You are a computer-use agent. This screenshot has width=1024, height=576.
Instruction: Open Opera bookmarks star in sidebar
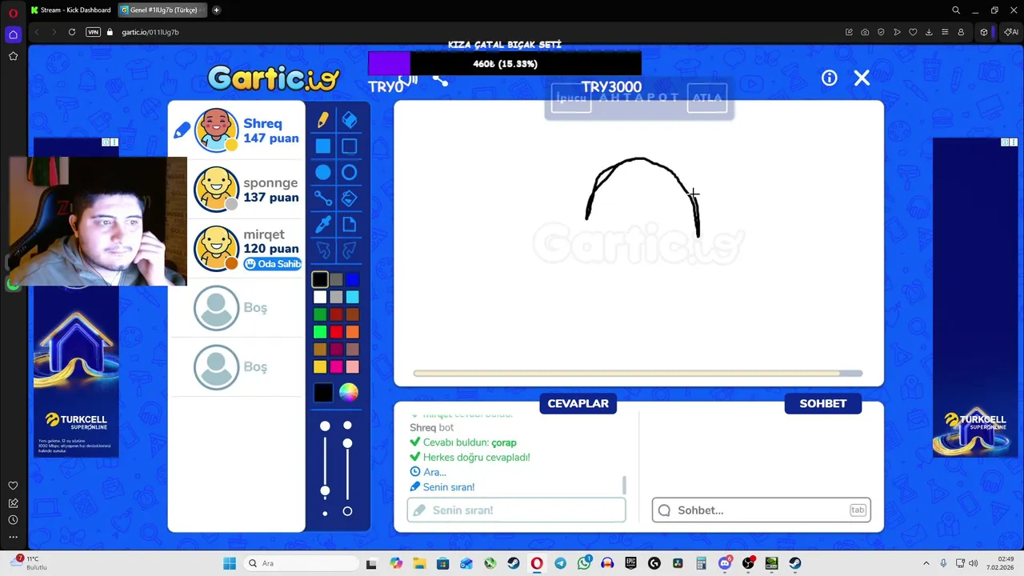coord(13,56)
